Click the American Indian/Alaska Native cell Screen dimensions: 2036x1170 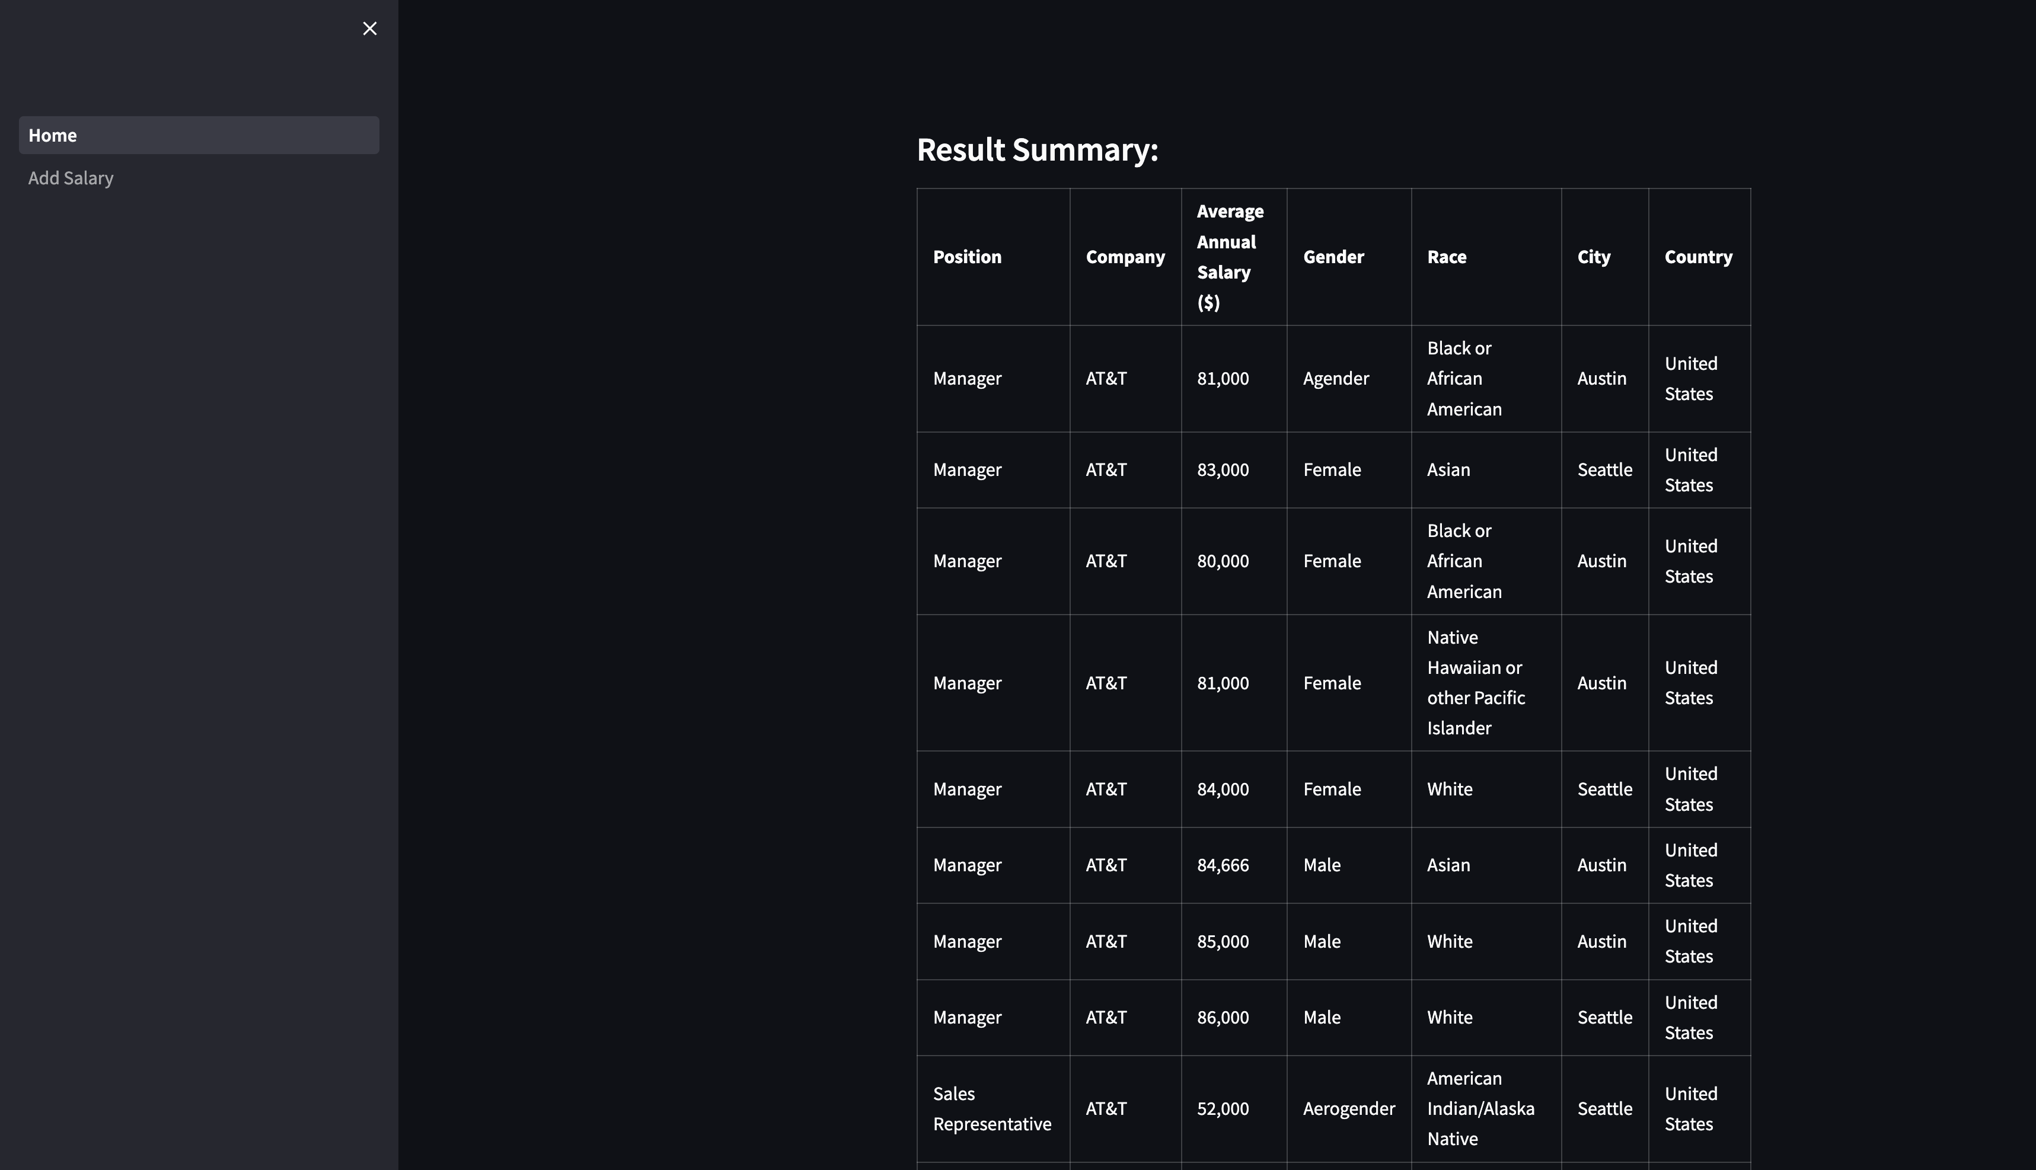(1486, 1109)
